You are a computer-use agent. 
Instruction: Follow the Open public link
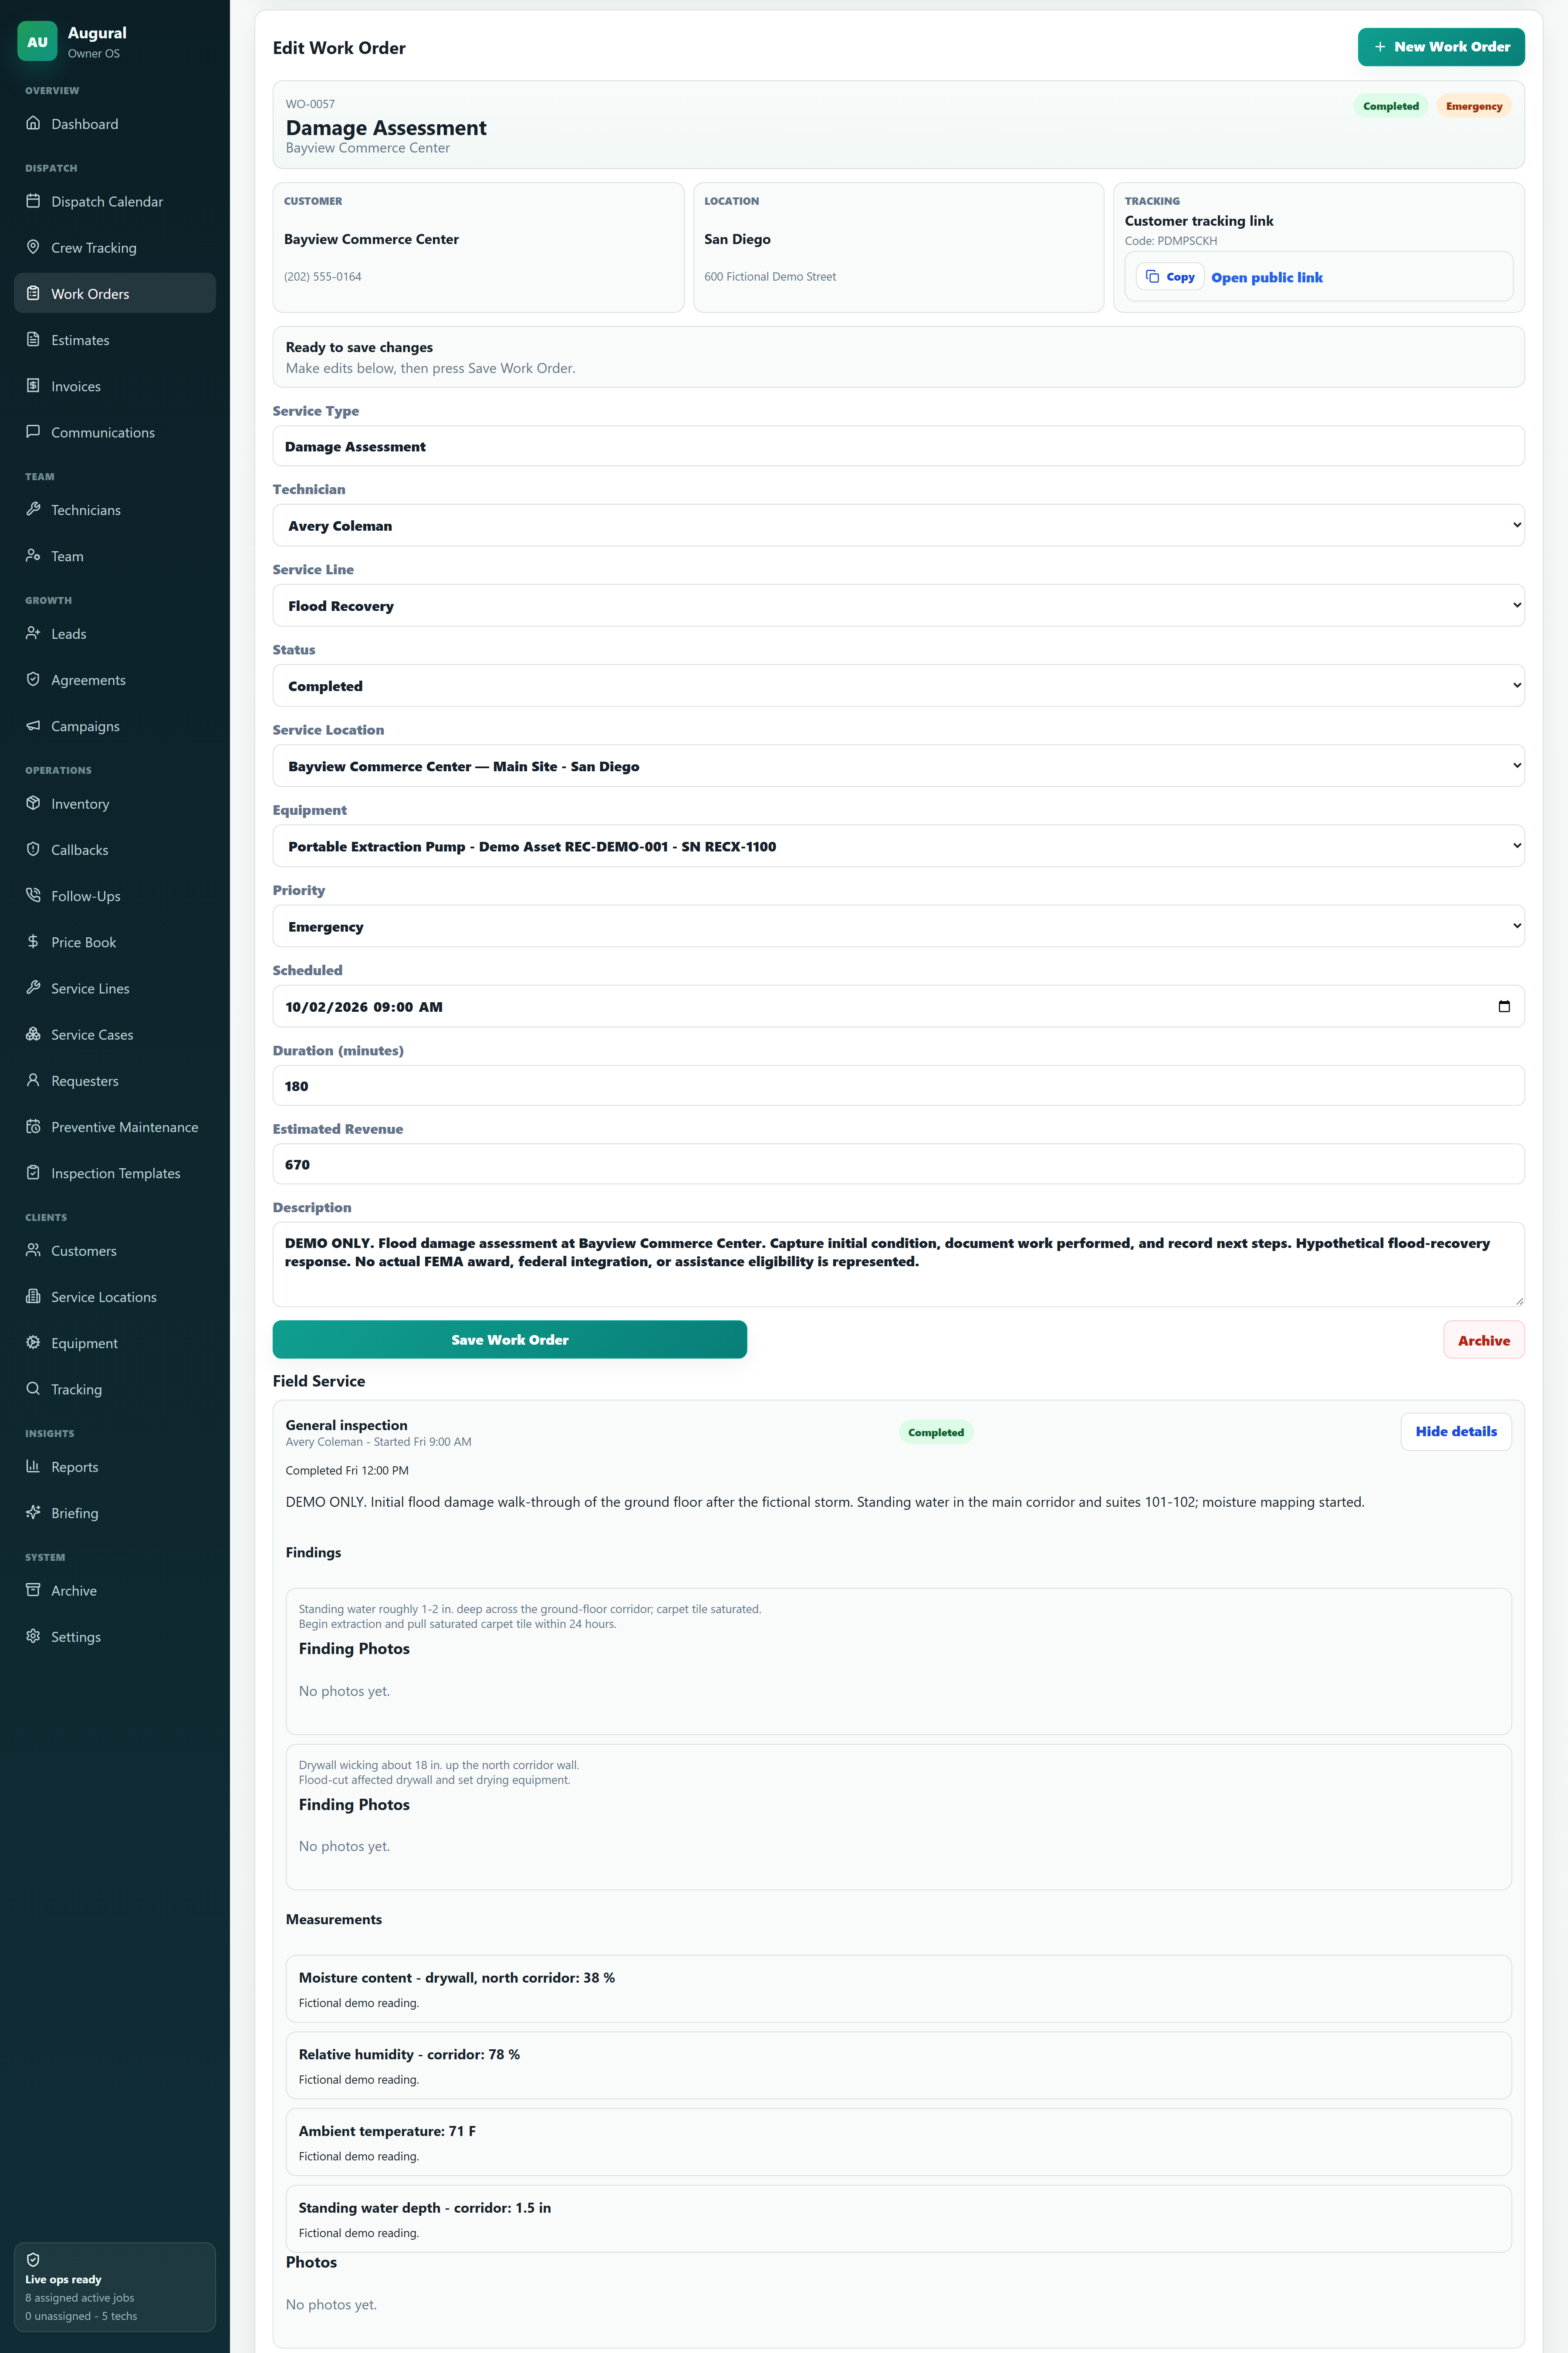coord(1267,277)
